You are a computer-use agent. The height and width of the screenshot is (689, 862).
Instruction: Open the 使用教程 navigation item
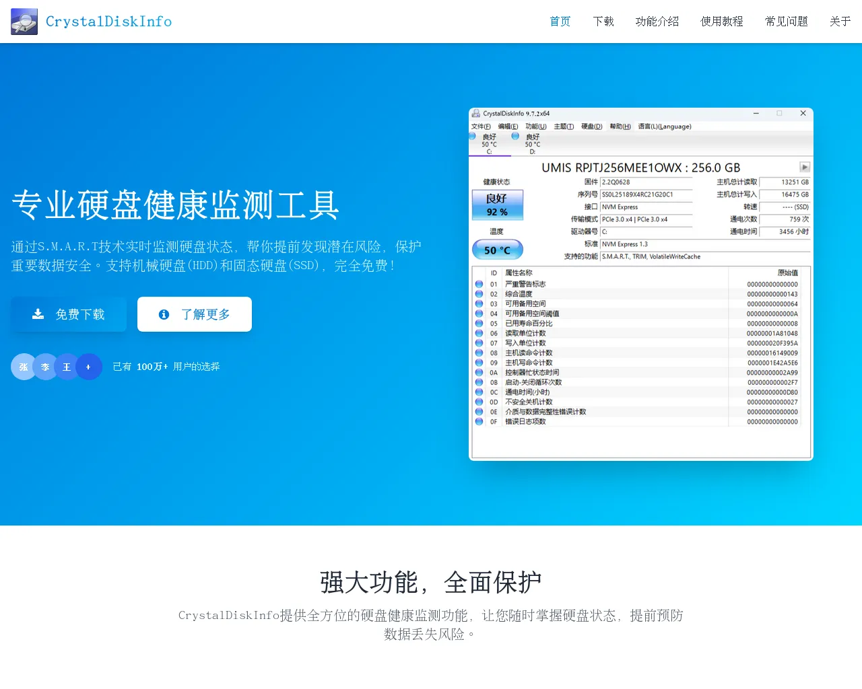point(722,22)
